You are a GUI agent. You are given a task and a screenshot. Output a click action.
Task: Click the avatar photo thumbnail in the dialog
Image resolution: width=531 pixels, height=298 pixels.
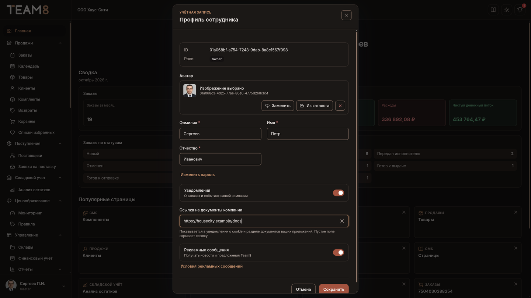coord(190,91)
